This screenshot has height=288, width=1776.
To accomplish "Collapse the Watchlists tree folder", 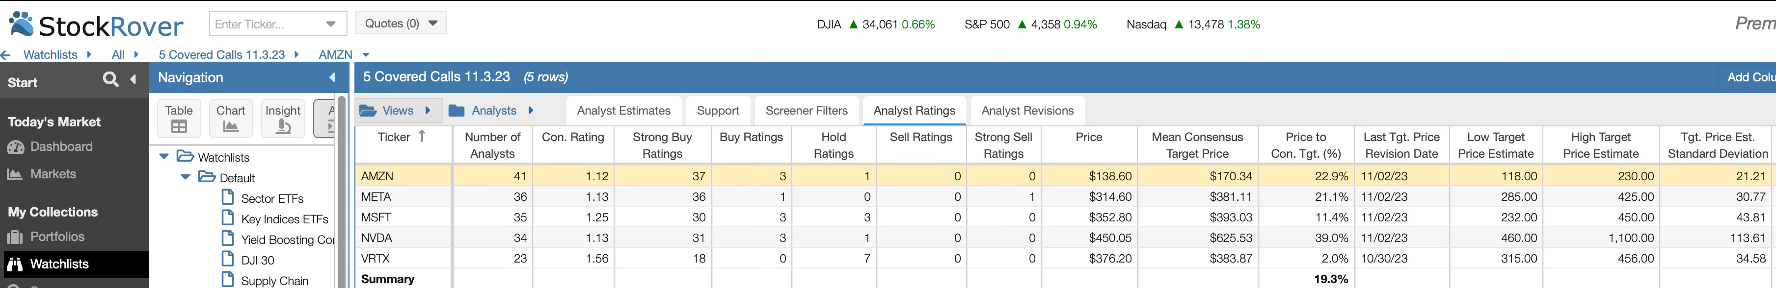I will click(164, 157).
